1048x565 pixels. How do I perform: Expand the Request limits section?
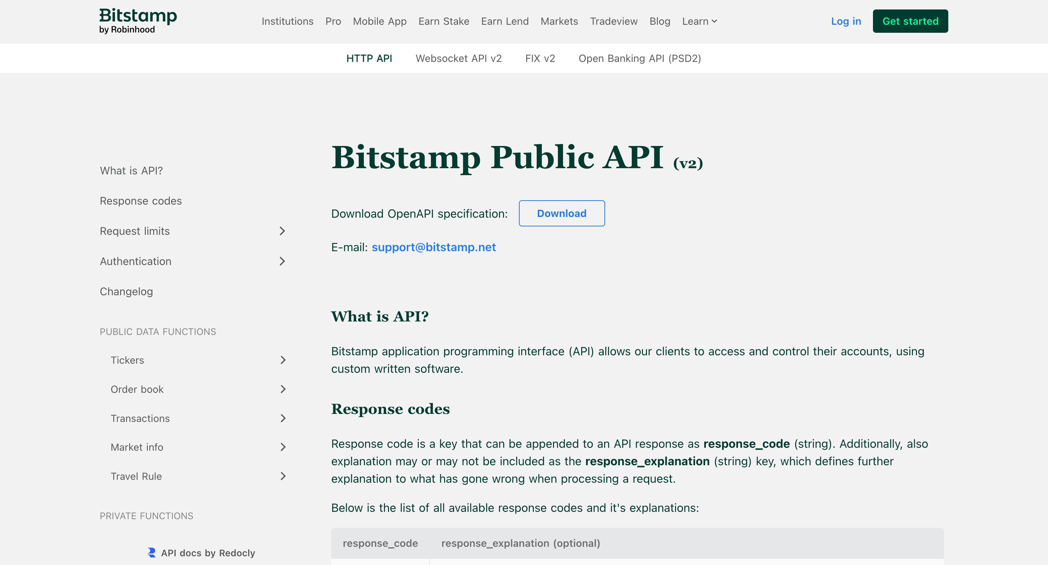pos(282,231)
